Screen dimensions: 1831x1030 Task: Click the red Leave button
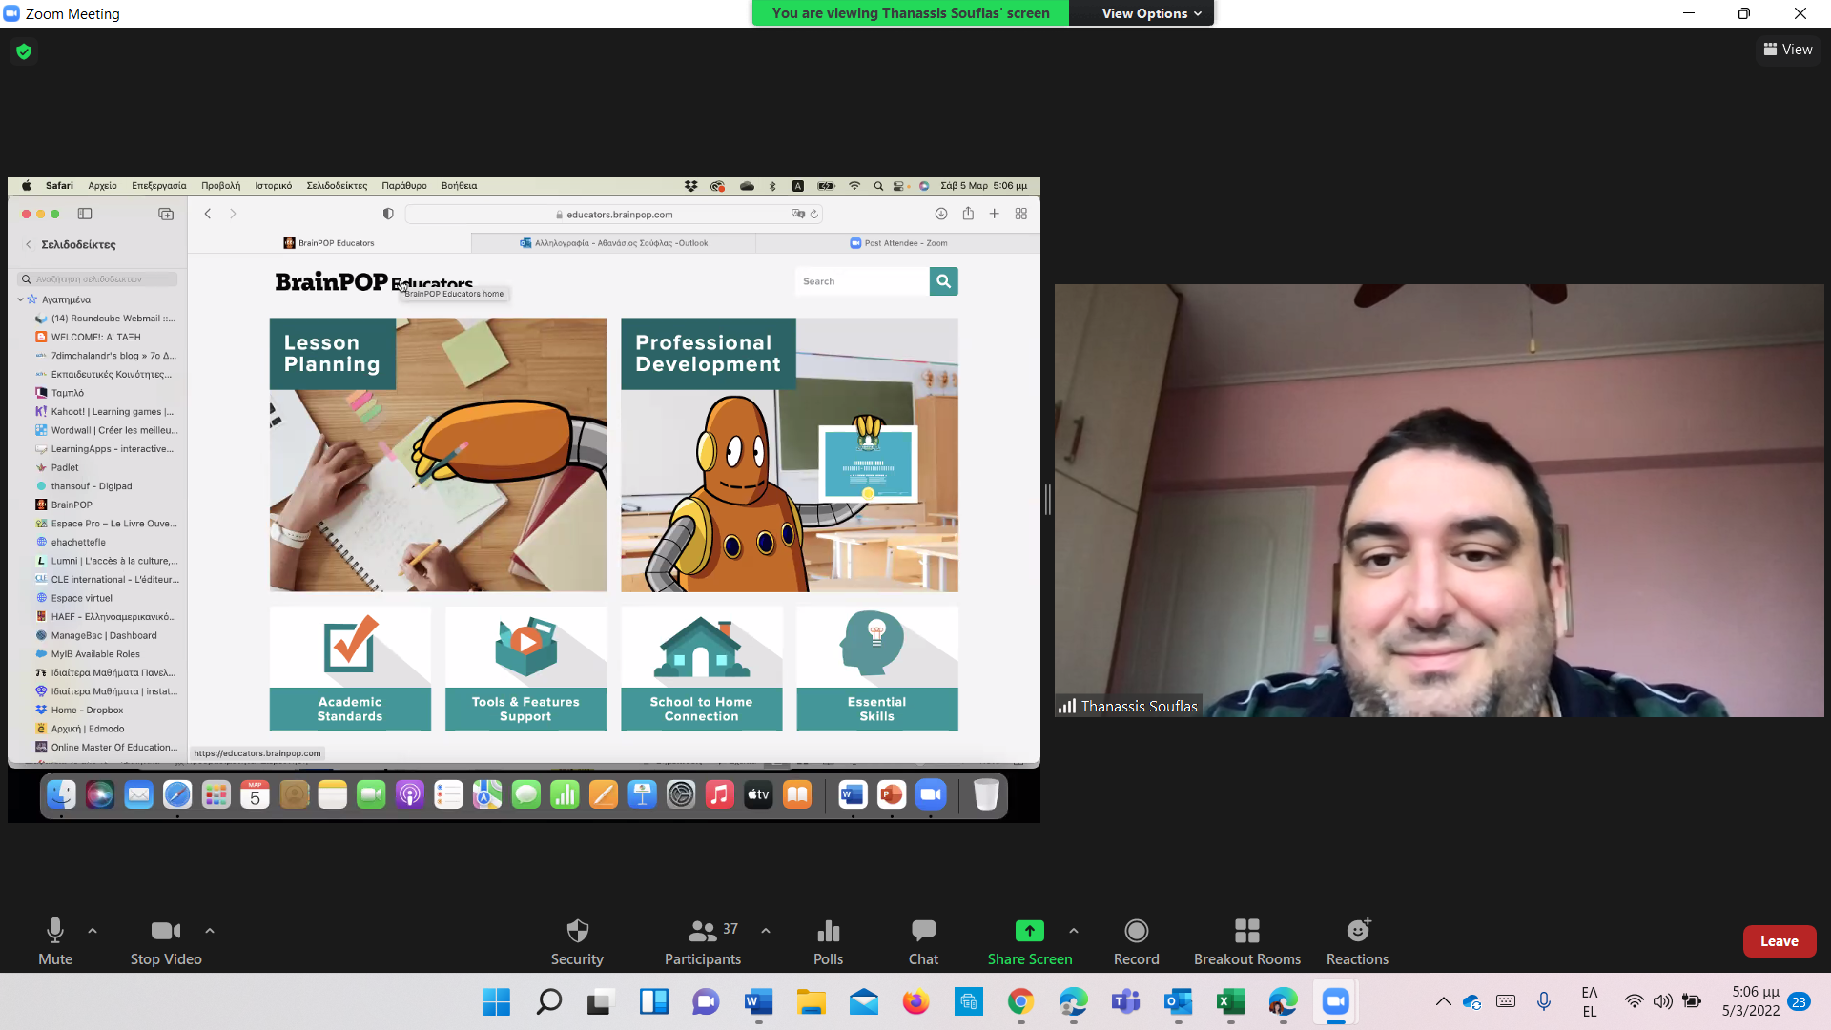pos(1780,940)
